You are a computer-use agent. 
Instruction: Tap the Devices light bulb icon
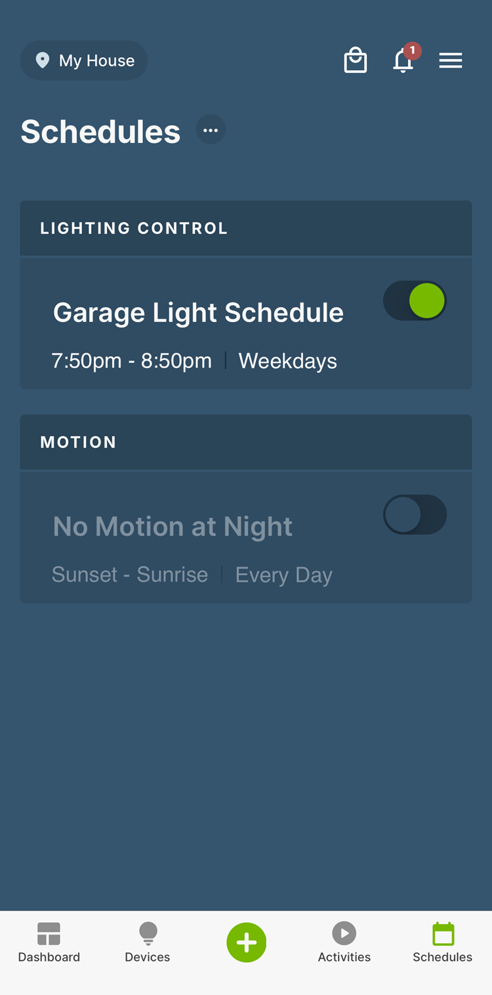pyautogui.click(x=148, y=933)
